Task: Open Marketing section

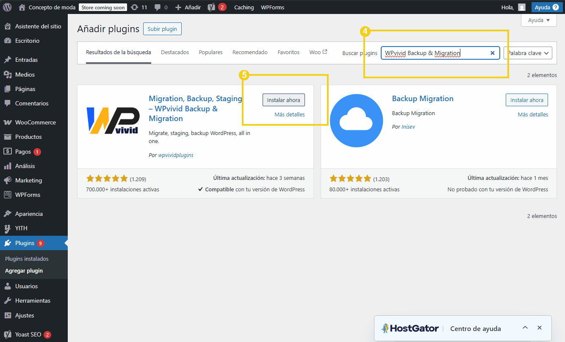Action: [34, 180]
